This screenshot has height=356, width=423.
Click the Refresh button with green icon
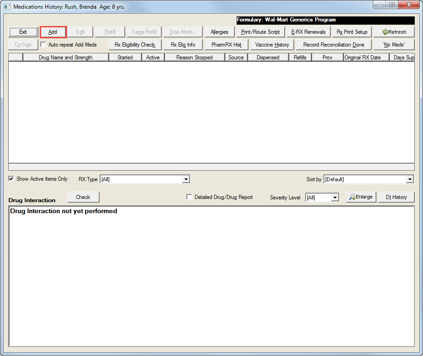coord(394,32)
